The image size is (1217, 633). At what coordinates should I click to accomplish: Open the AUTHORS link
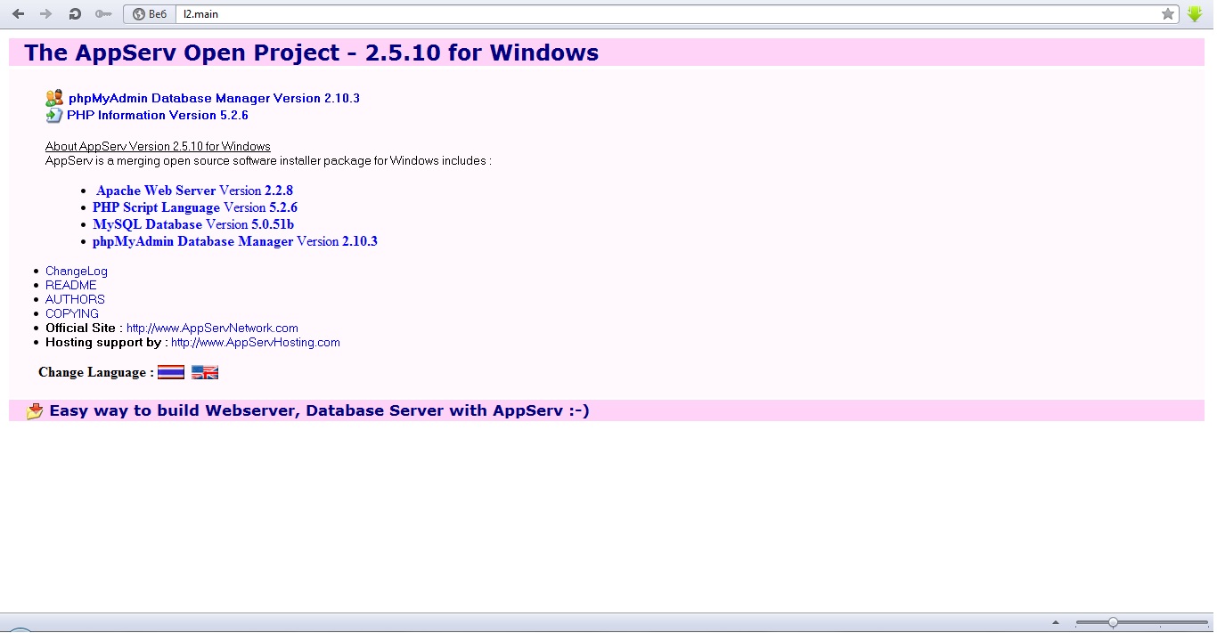[75, 299]
